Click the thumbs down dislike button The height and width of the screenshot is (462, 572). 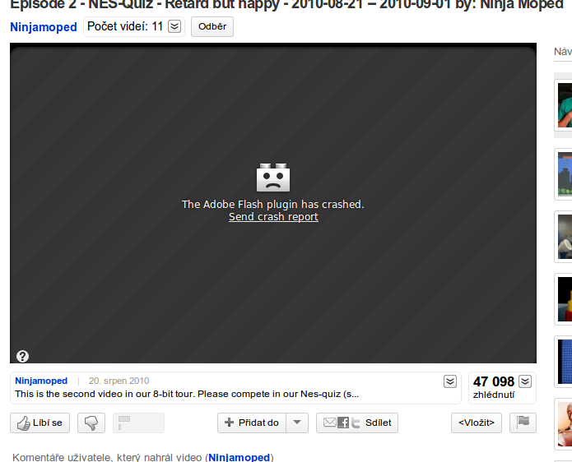click(91, 423)
